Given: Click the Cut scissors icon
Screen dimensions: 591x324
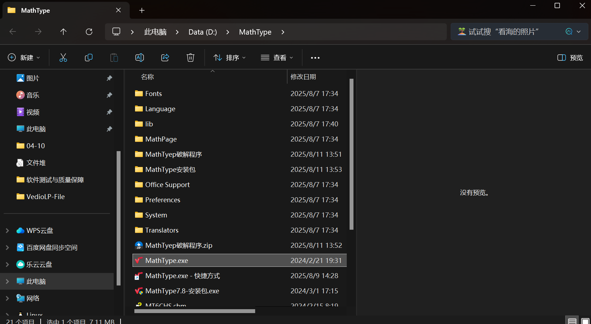Looking at the screenshot, I should pos(63,58).
